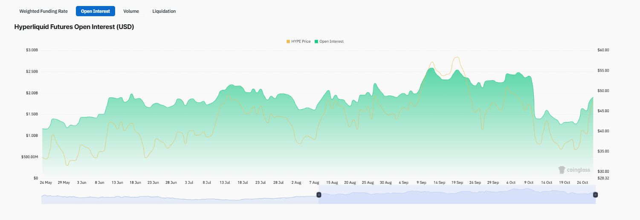This screenshot has height=220, width=640.
Task: Click the $60.00 right axis label
Action: (x=604, y=50)
